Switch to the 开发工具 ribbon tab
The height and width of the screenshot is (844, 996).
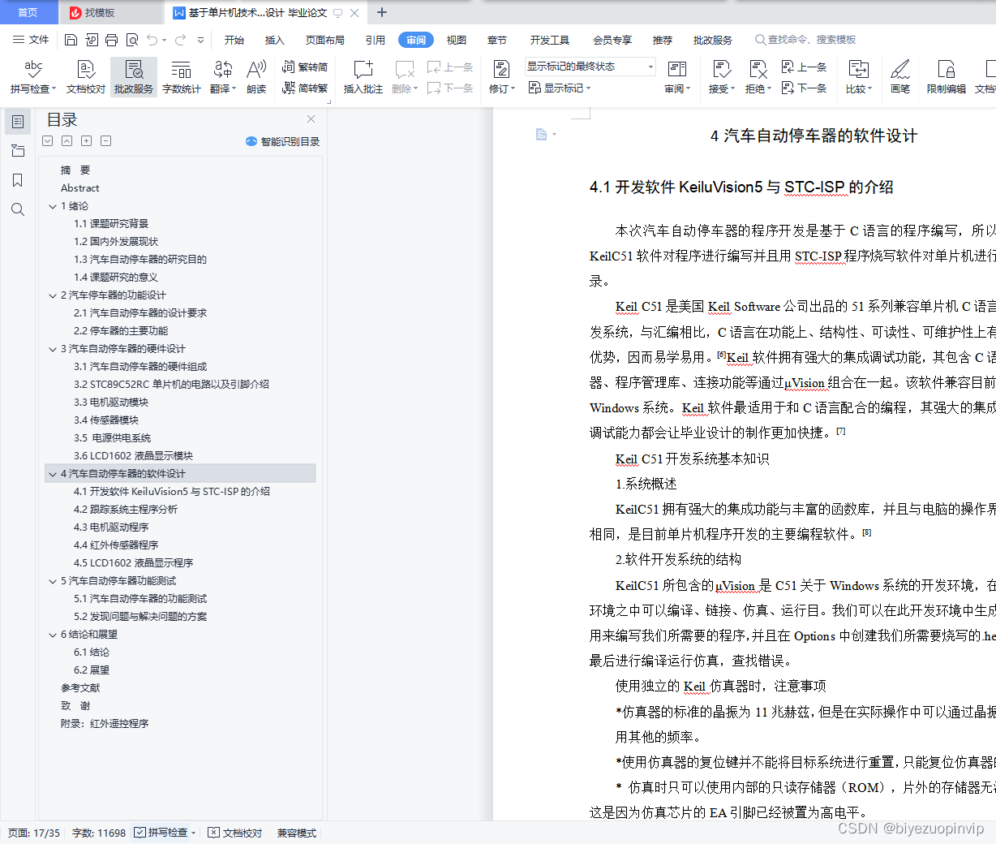(x=550, y=40)
